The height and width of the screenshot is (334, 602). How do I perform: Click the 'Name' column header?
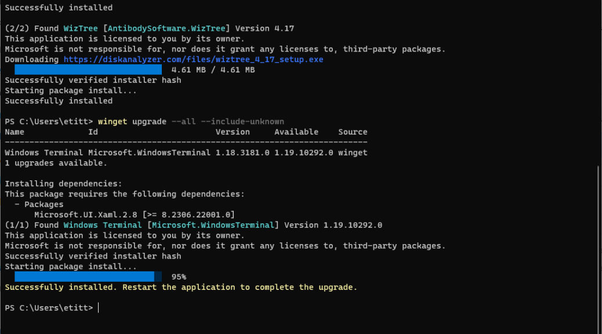tap(14, 132)
